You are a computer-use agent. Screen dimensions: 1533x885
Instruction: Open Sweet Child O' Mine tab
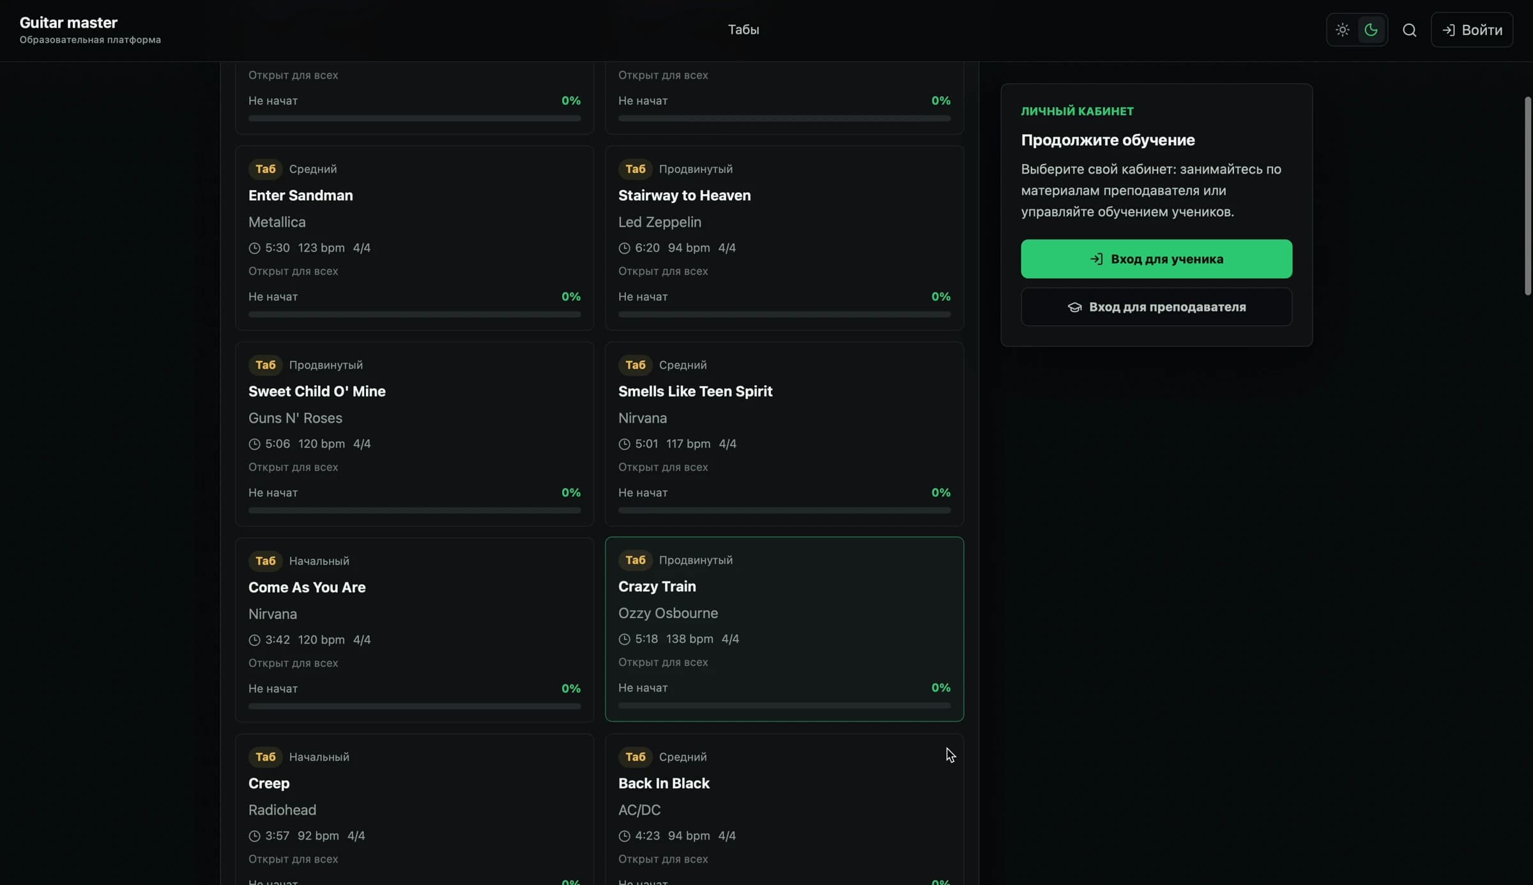415,434
